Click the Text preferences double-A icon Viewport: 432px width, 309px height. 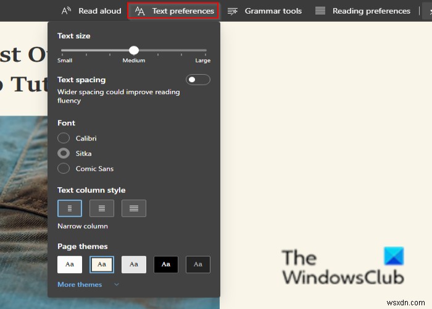pyautogui.click(x=139, y=11)
